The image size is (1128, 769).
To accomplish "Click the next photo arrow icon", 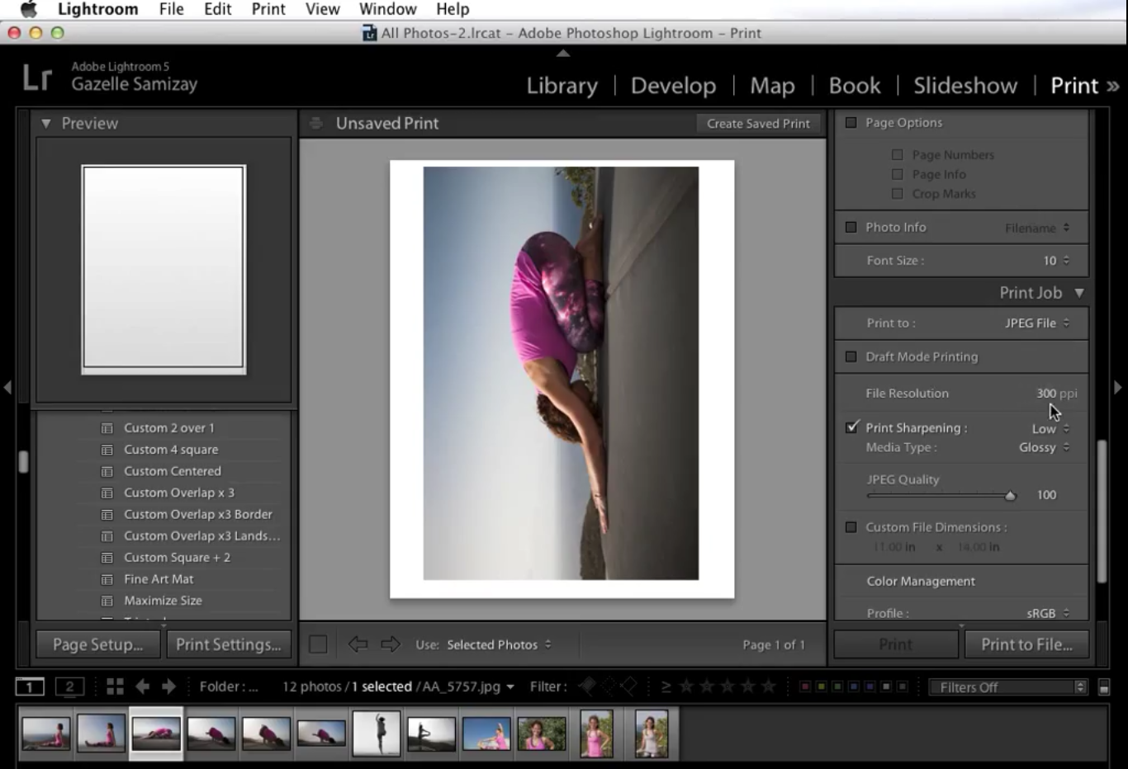I will point(168,686).
